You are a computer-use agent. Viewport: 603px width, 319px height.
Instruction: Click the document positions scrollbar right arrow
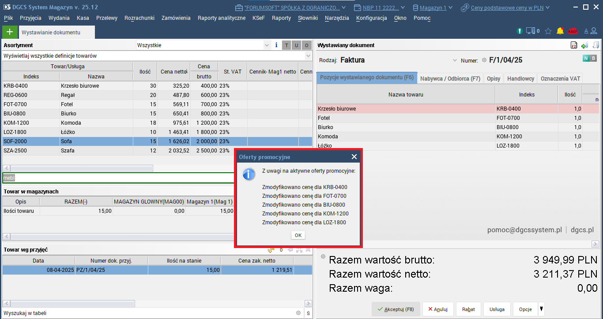[x=595, y=244]
